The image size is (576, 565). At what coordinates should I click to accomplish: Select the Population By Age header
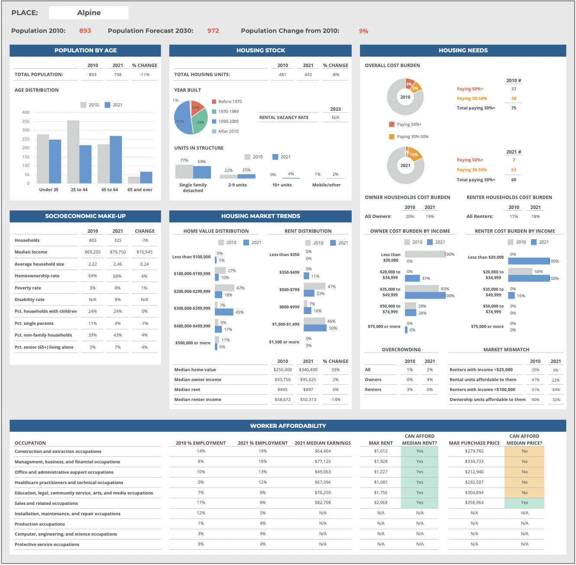point(85,51)
